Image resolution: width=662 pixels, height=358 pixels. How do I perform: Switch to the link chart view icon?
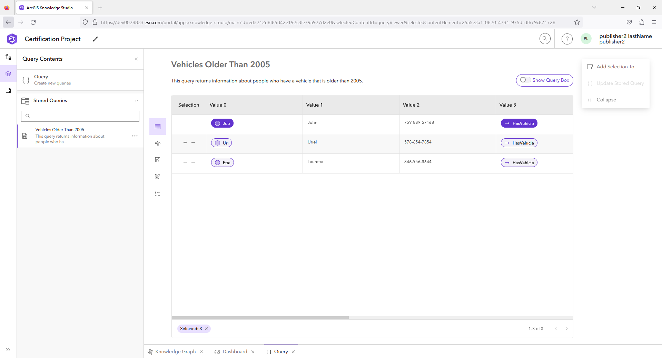(x=158, y=143)
